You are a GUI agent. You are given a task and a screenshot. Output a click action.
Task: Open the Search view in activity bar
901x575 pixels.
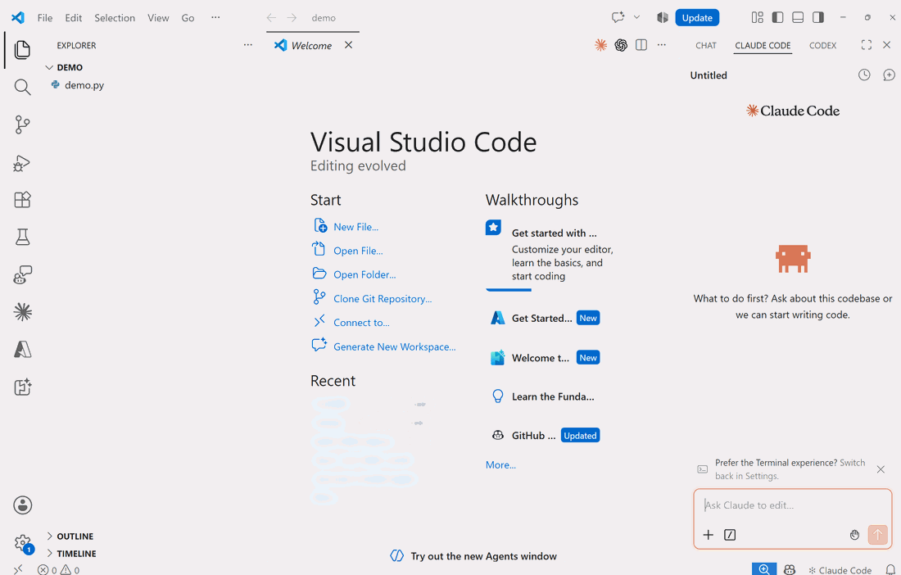tap(22, 87)
